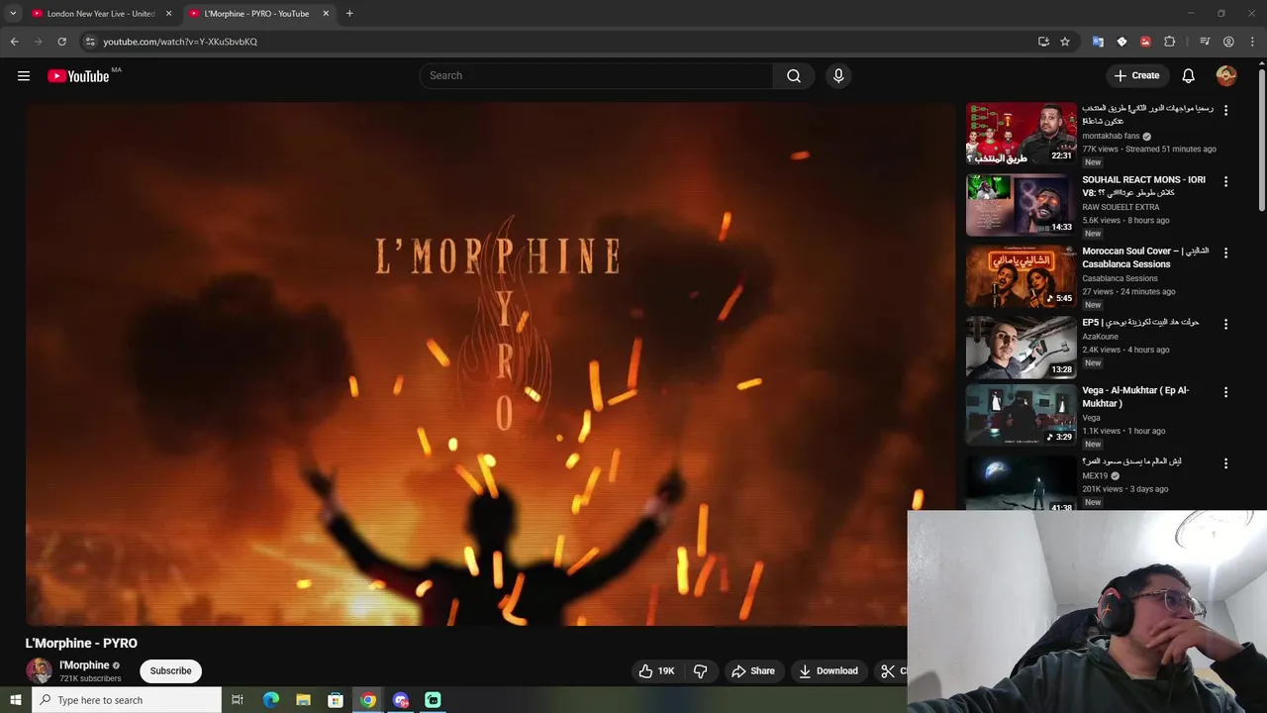Open the 3:29 Vega thumbnail
The width and height of the screenshot is (1267, 713).
tap(1021, 416)
